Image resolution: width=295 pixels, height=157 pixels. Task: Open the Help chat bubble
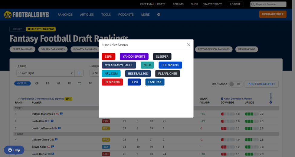[x=14, y=150]
